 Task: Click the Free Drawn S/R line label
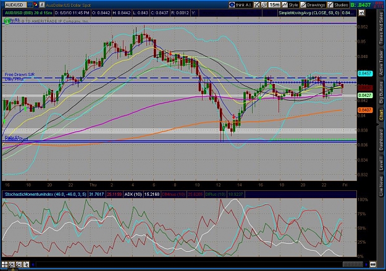pyautogui.click(x=20, y=74)
